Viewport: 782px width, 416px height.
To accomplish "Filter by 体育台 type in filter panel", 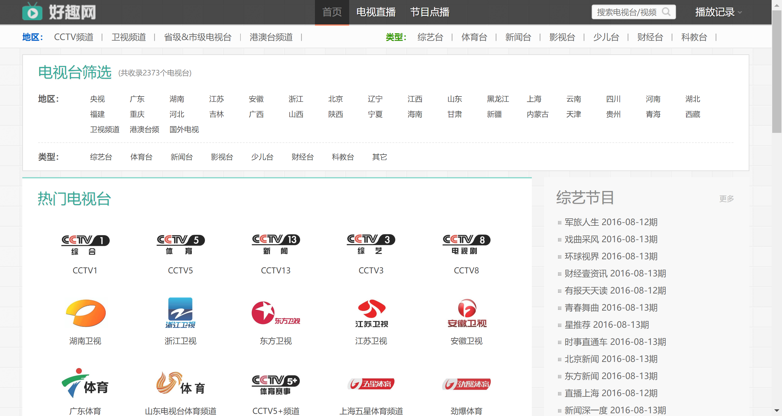I will (141, 157).
